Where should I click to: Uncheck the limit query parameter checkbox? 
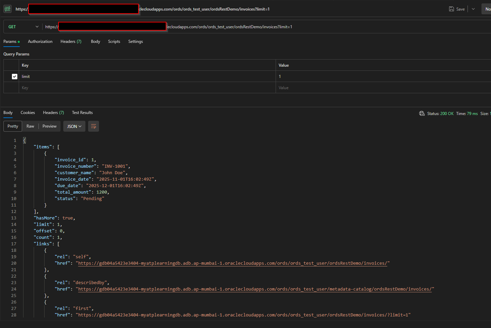point(15,77)
